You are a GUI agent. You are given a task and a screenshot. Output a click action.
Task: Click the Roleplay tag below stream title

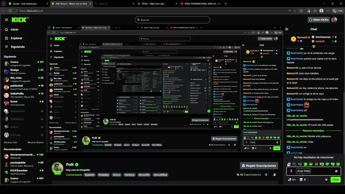(103, 175)
